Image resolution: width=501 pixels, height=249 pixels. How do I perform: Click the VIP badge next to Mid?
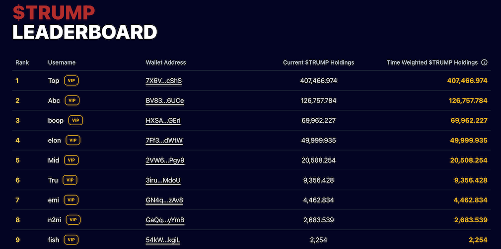click(x=72, y=160)
